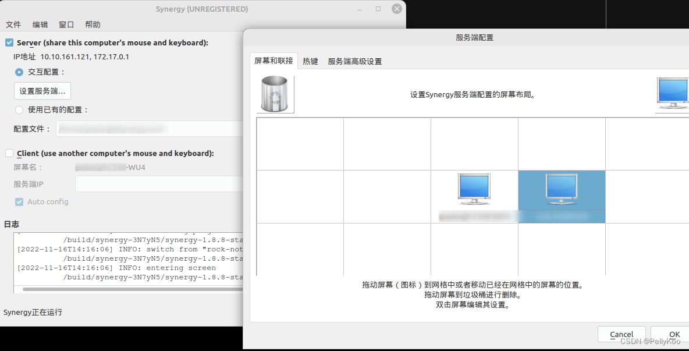Click the 服务端IP input field
Viewport: 689px width, 351px height.
click(159, 184)
